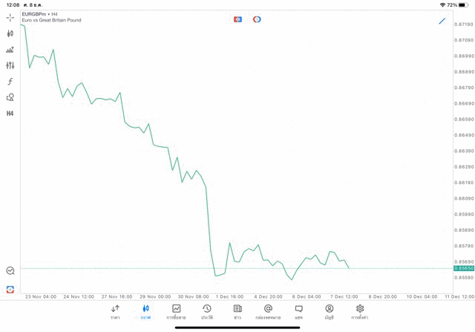The width and height of the screenshot is (475, 332).
Task: Select the crosshair cursor tool
Action: coord(10,17)
